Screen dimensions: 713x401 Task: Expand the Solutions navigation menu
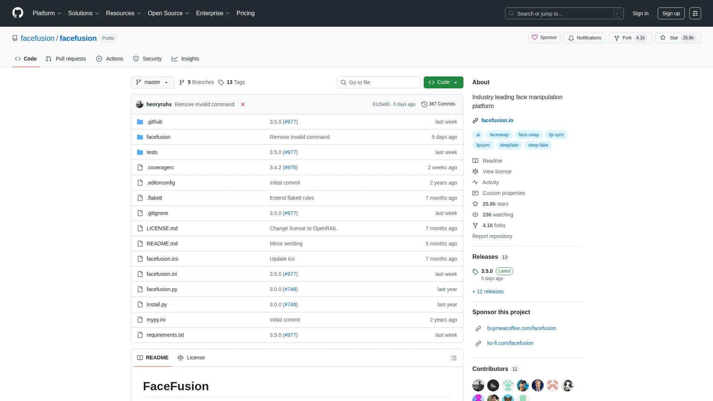coord(83,13)
